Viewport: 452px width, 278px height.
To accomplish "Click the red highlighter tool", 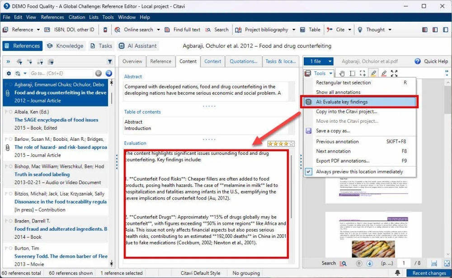I will coord(384,73).
